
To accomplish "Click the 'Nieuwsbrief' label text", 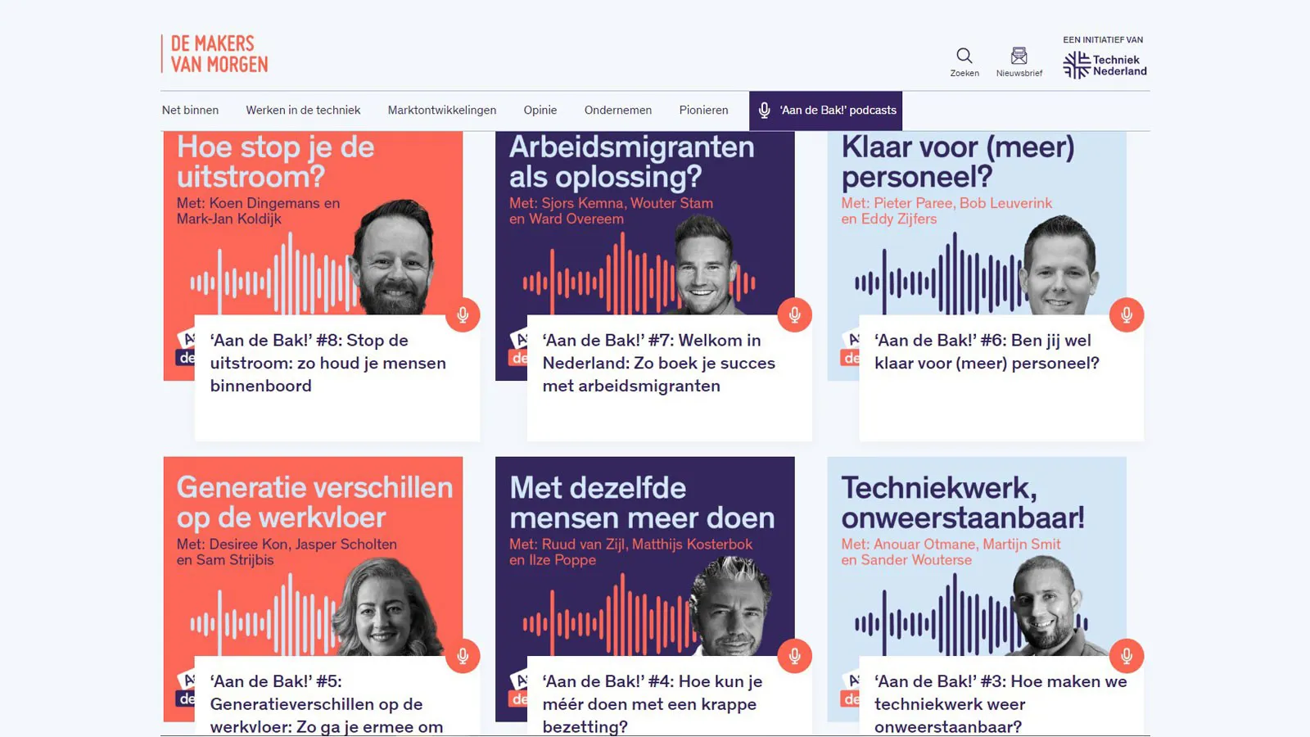I will 1019,73.
